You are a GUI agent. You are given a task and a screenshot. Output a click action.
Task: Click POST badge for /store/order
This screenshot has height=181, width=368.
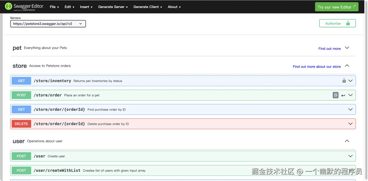21,95
